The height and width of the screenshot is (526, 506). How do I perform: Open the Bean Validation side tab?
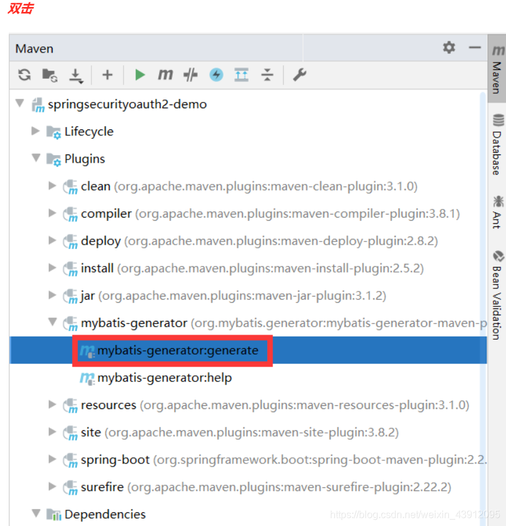click(497, 295)
